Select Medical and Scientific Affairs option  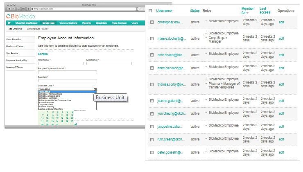(x=50, y=109)
